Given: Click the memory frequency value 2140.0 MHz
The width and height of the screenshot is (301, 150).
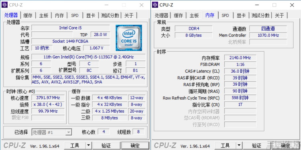Looking at the screenshot, I should point(240,58).
